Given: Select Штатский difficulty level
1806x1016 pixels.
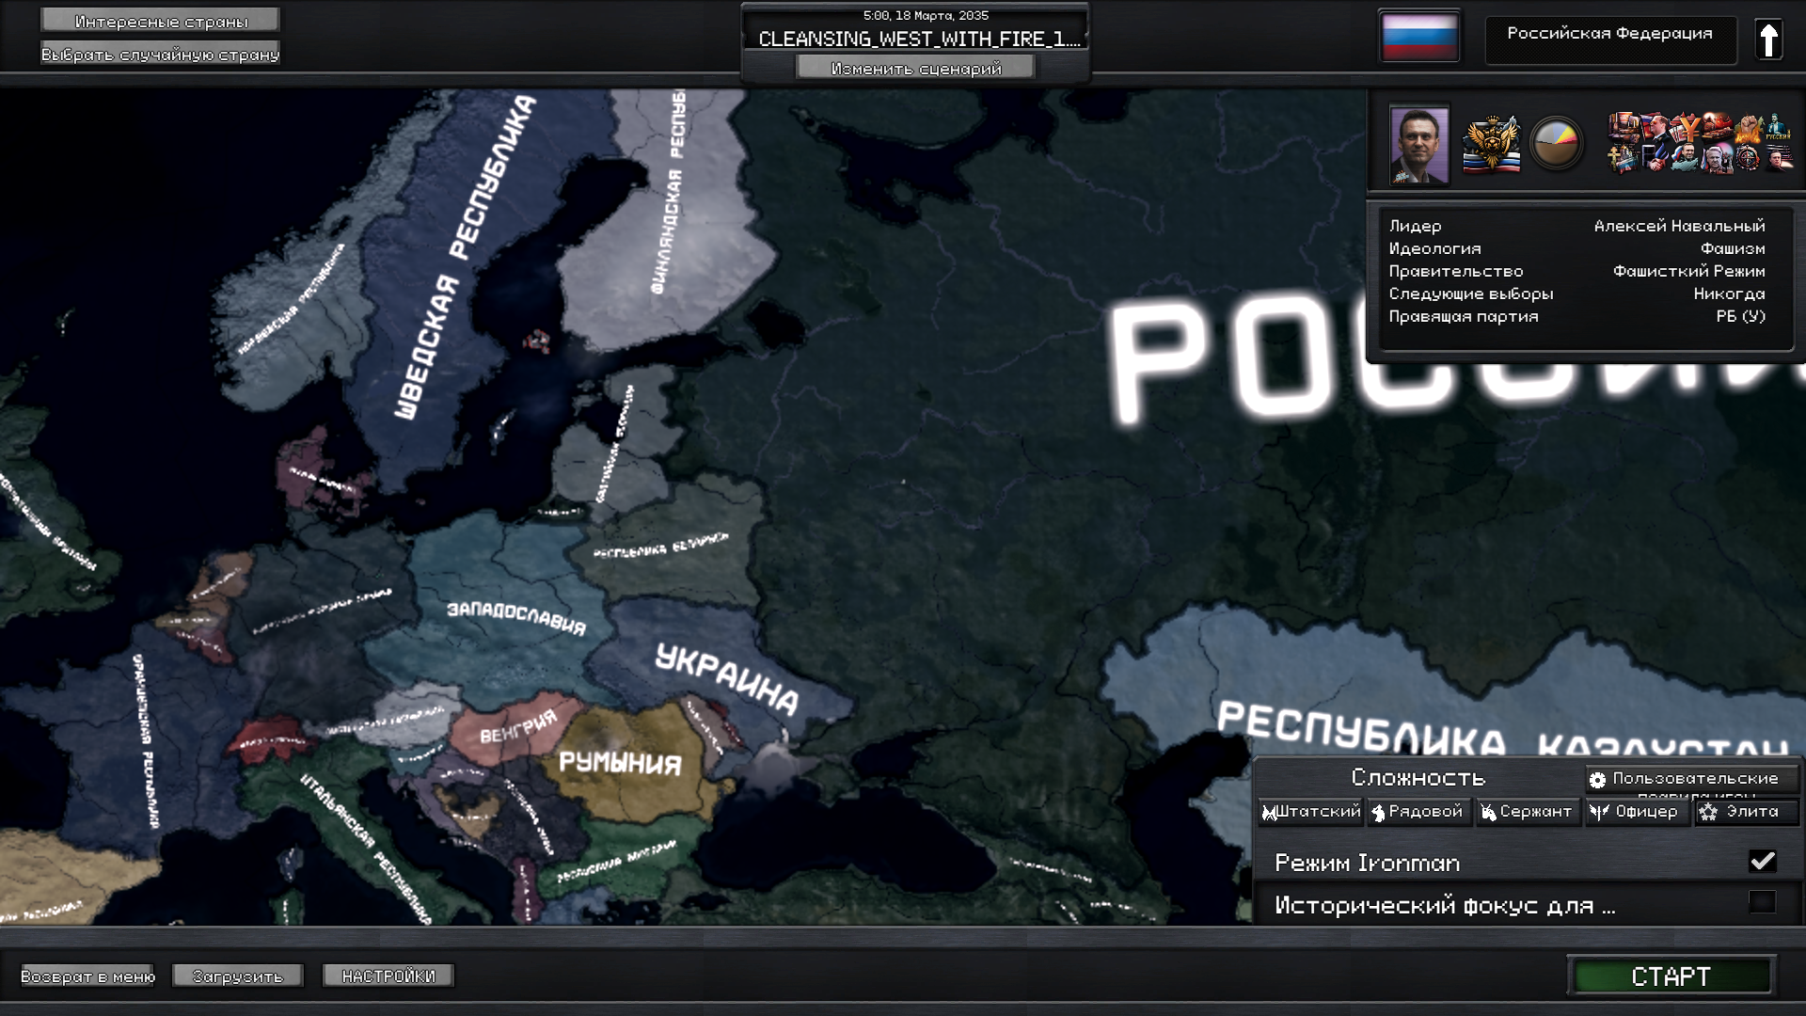Looking at the screenshot, I should (1311, 811).
